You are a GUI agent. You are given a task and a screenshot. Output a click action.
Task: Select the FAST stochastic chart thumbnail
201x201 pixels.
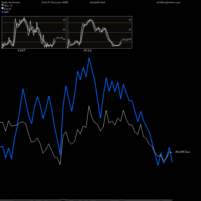(x=34, y=32)
